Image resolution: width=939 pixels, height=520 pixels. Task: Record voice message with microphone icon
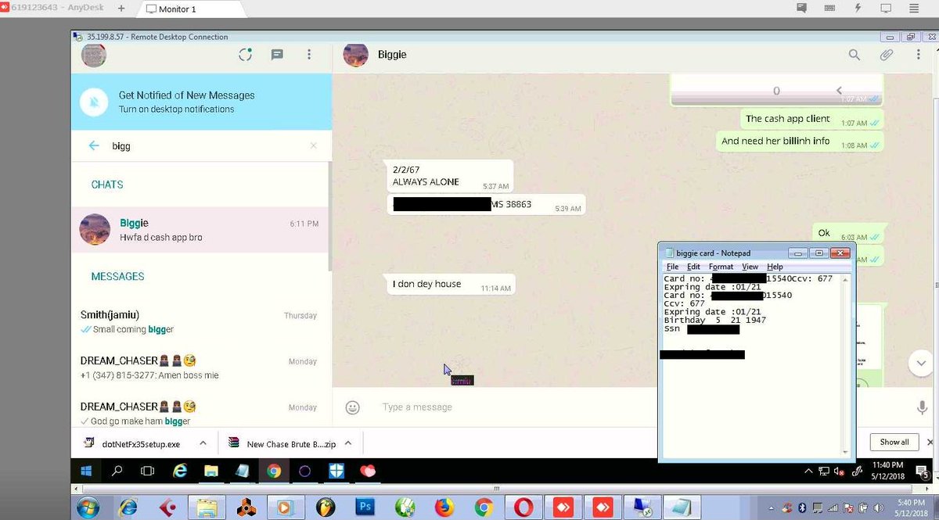click(x=923, y=407)
